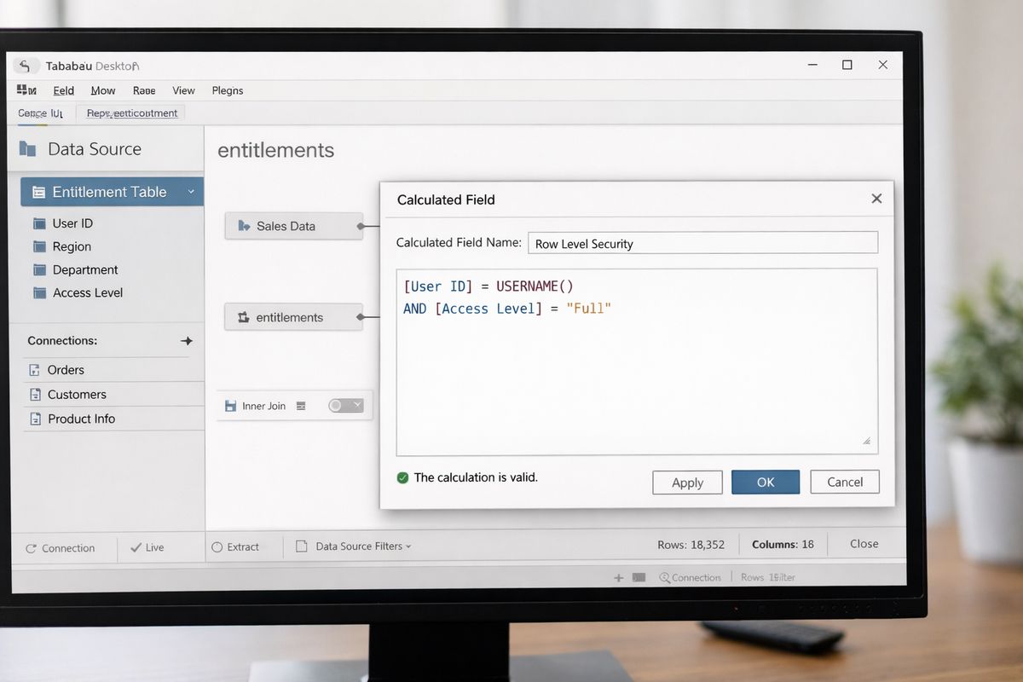Click the User ID field icon
1023x682 pixels.
39,223
